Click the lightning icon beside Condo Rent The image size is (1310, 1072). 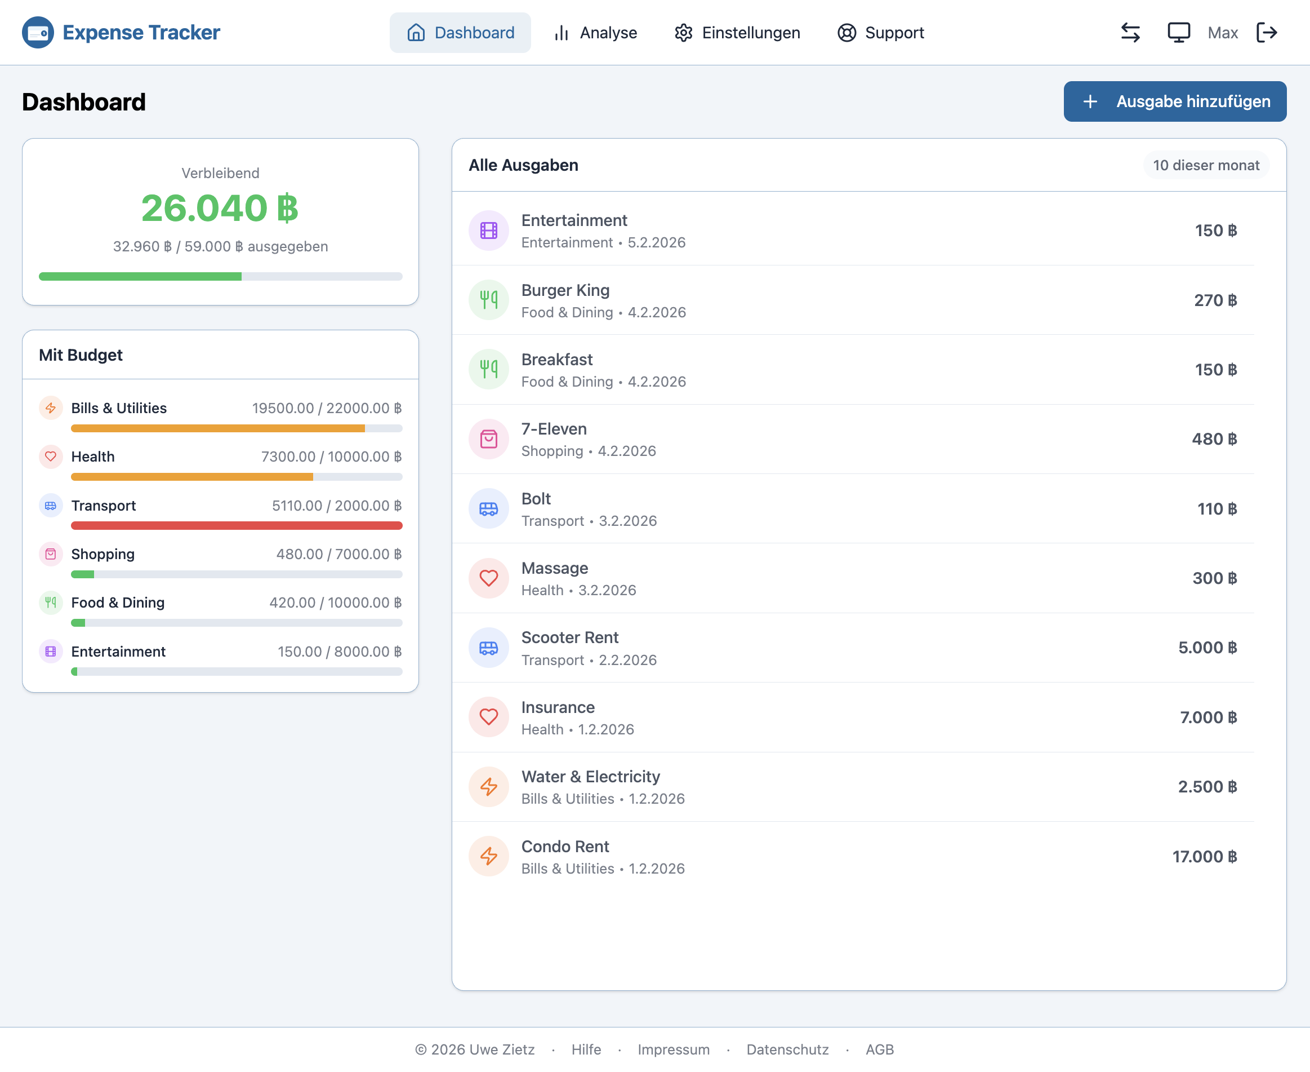(488, 857)
